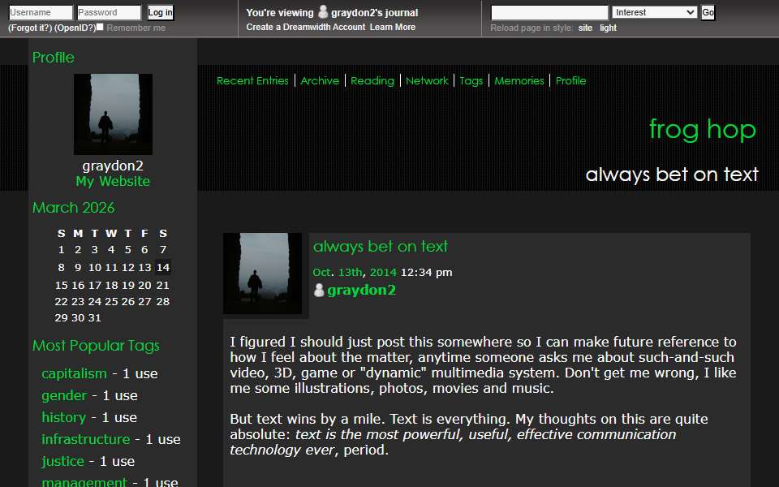Select the Tags tab
Image resolution: width=779 pixels, height=487 pixels.
[x=471, y=80]
